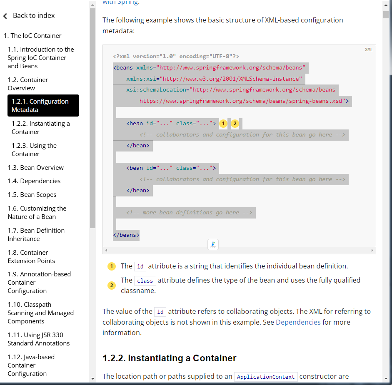
Task: Click the code block horizontal scrollbar track
Action: coord(239,250)
